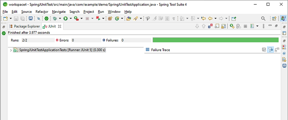Click the Debug bug icon

[55, 18]
